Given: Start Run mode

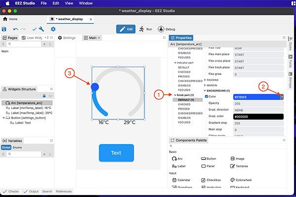Looking at the screenshot, I should pos(146,29).
